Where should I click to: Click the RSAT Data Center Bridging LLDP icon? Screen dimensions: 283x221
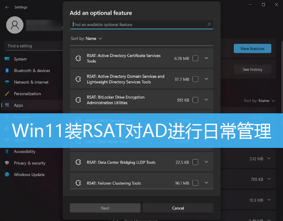78,162
